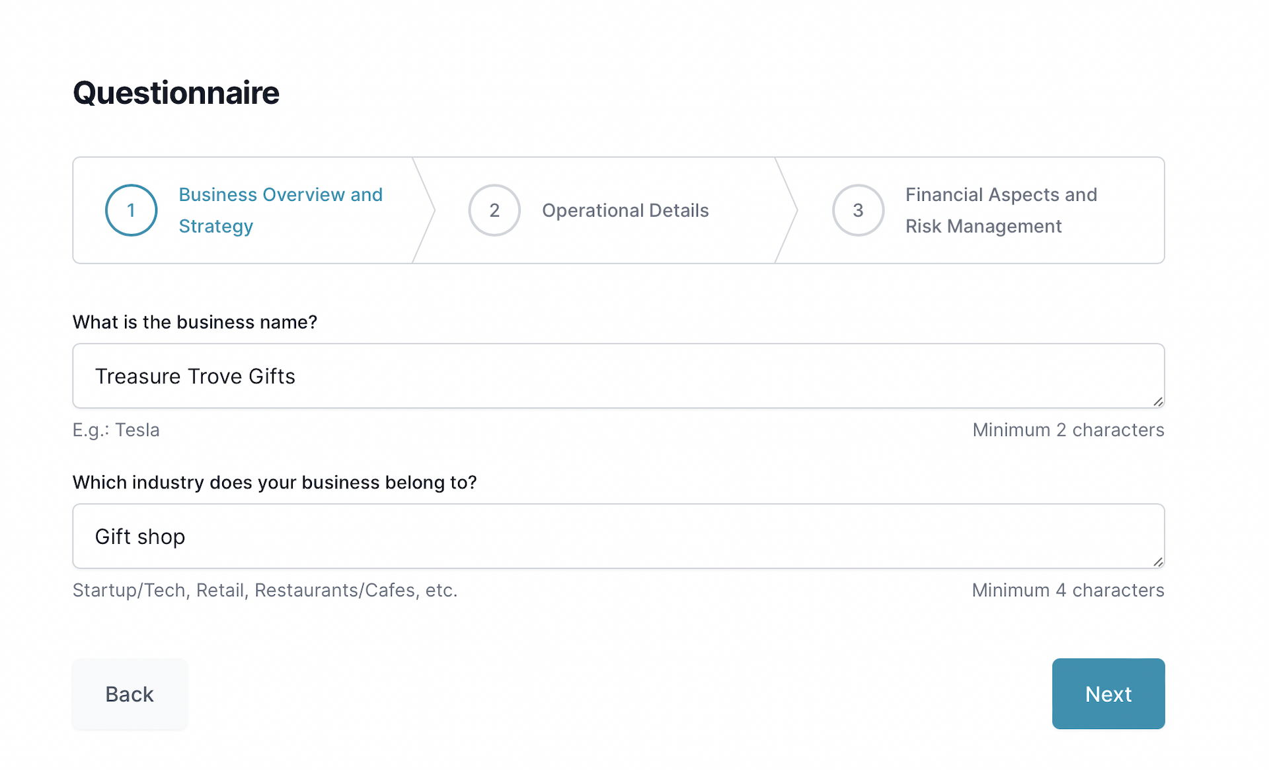Click the step 3 circle icon
This screenshot has width=1269, height=770.
[x=858, y=210]
